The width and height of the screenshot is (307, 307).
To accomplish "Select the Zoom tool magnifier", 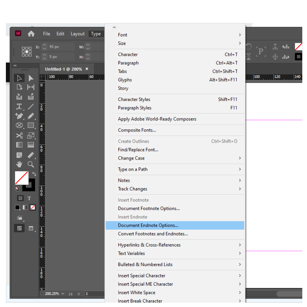I will [x=31, y=164].
